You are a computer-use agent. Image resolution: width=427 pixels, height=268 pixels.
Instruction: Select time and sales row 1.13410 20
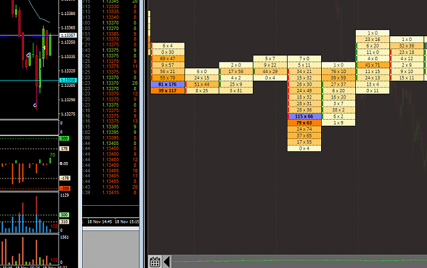pos(111,187)
